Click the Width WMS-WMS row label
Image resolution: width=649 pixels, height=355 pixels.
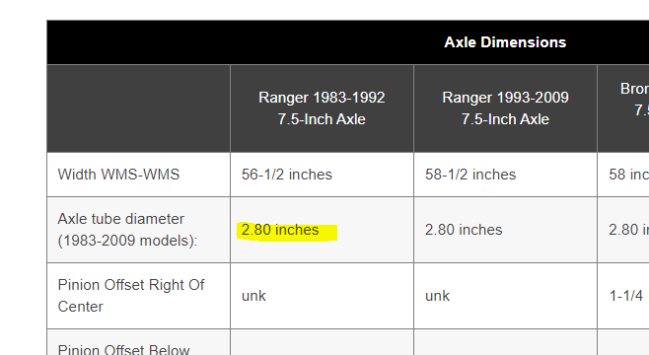pos(118,175)
